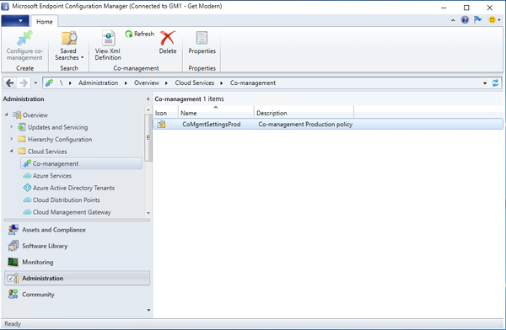The image size is (506, 330).
Task: Switch to the Monitoring workspace
Action: pyautogui.click(x=77, y=262)
